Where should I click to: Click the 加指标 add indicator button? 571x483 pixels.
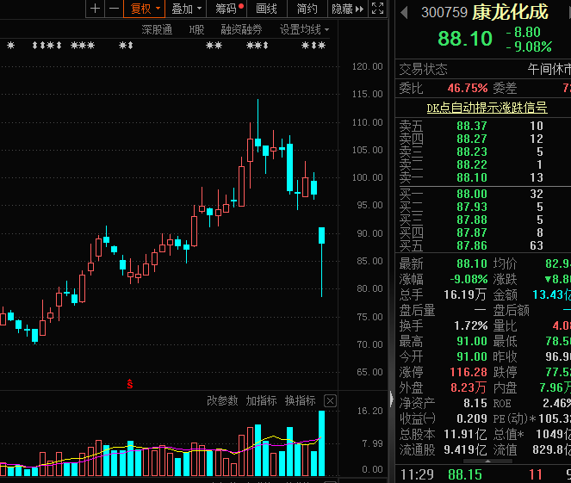261,400
